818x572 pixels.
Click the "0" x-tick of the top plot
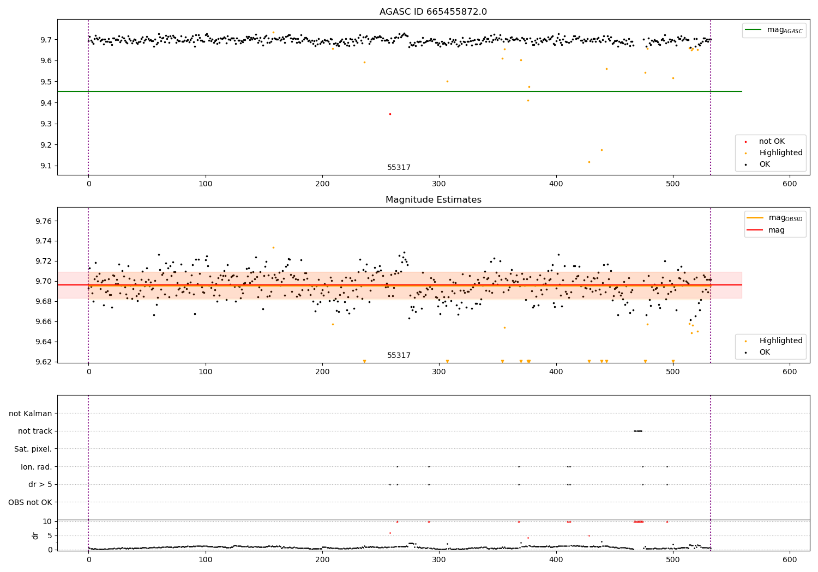tap(88, 184)
